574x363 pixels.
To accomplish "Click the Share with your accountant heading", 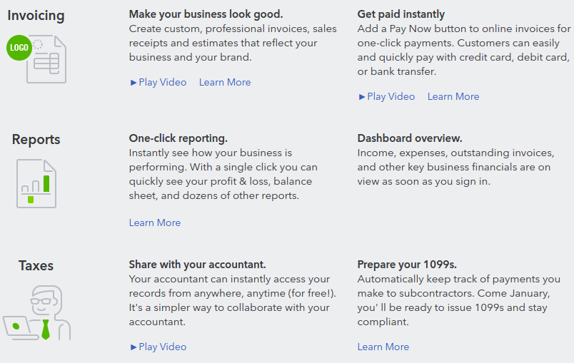I will (197, 265).
